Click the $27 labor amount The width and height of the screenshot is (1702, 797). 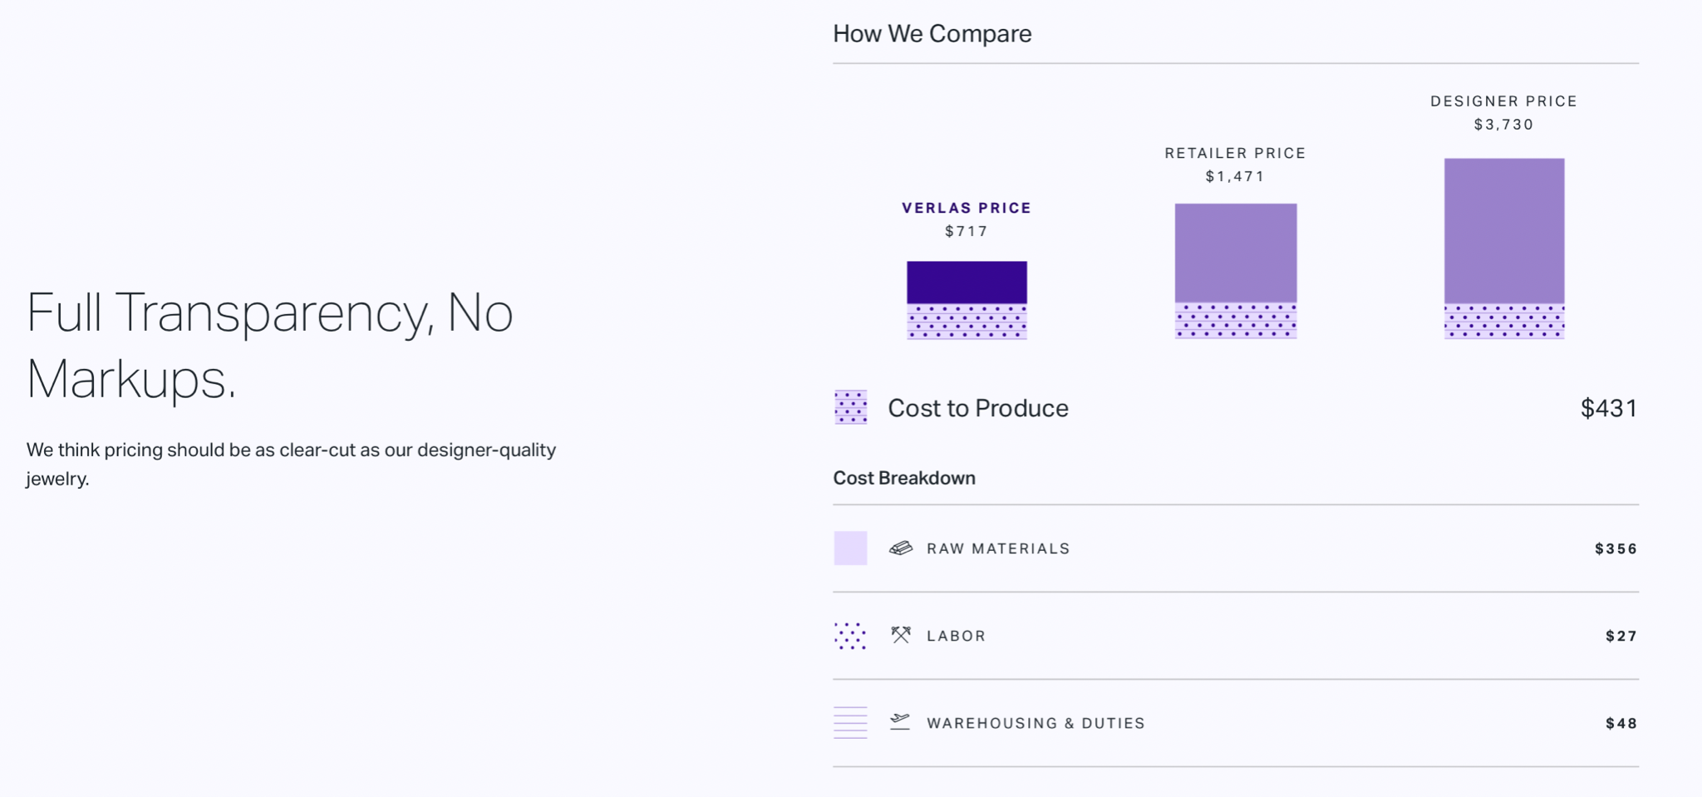point(1621,636)
